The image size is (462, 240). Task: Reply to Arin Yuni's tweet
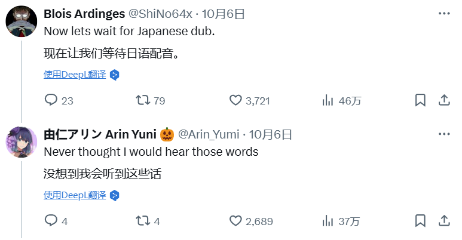[x=51, y=221]
